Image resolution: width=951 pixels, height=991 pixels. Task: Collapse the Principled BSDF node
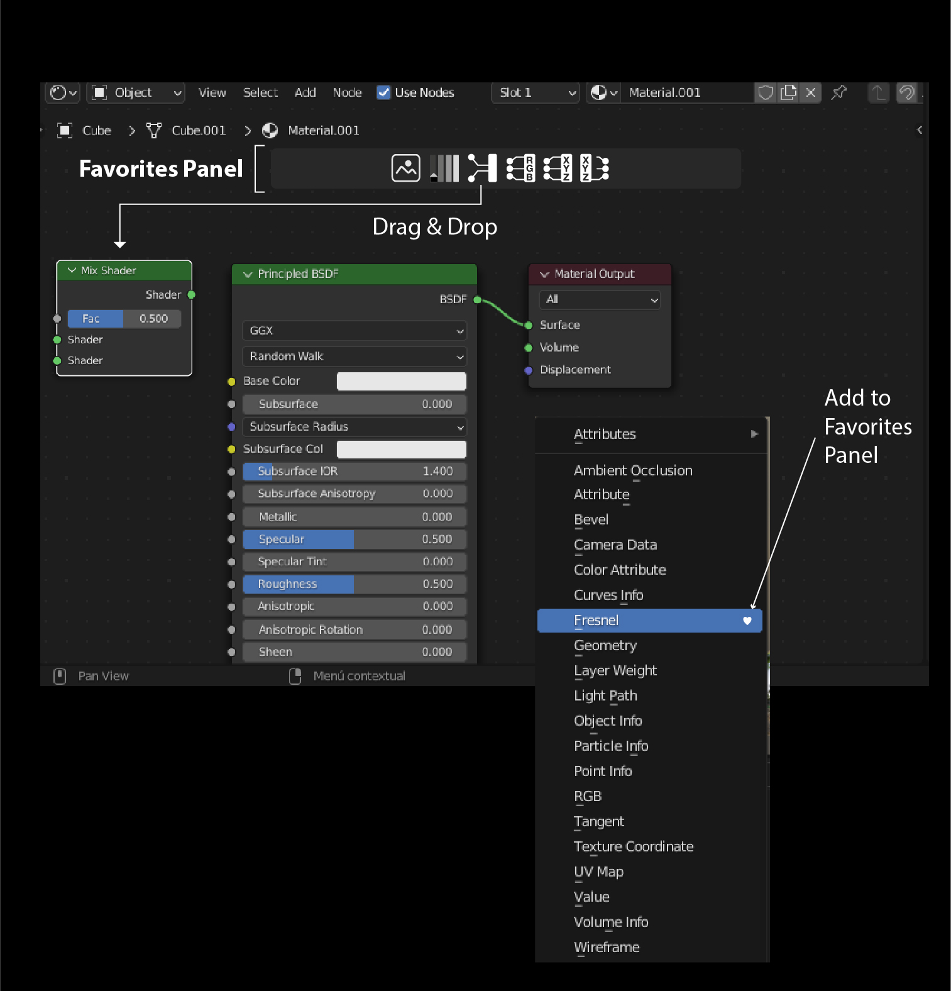(x=248, y=274)
